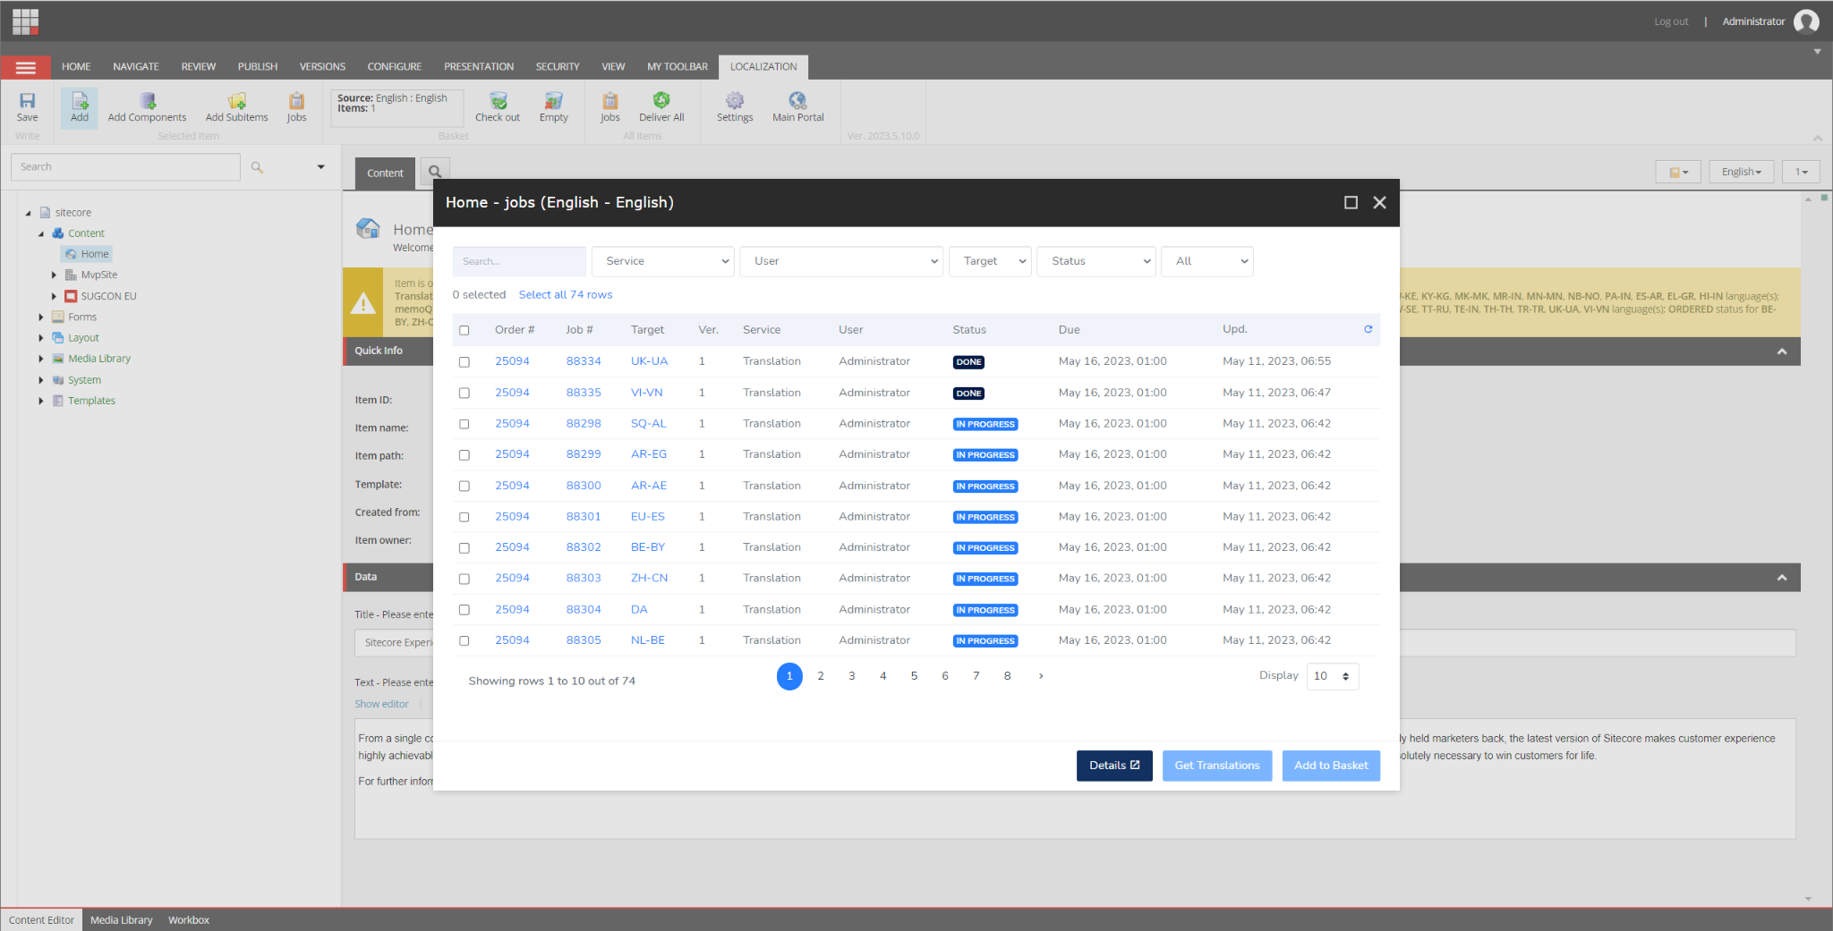Click the content tree Search box
The height and width of the screenshot is (931, 1833).
pos(125,167)
